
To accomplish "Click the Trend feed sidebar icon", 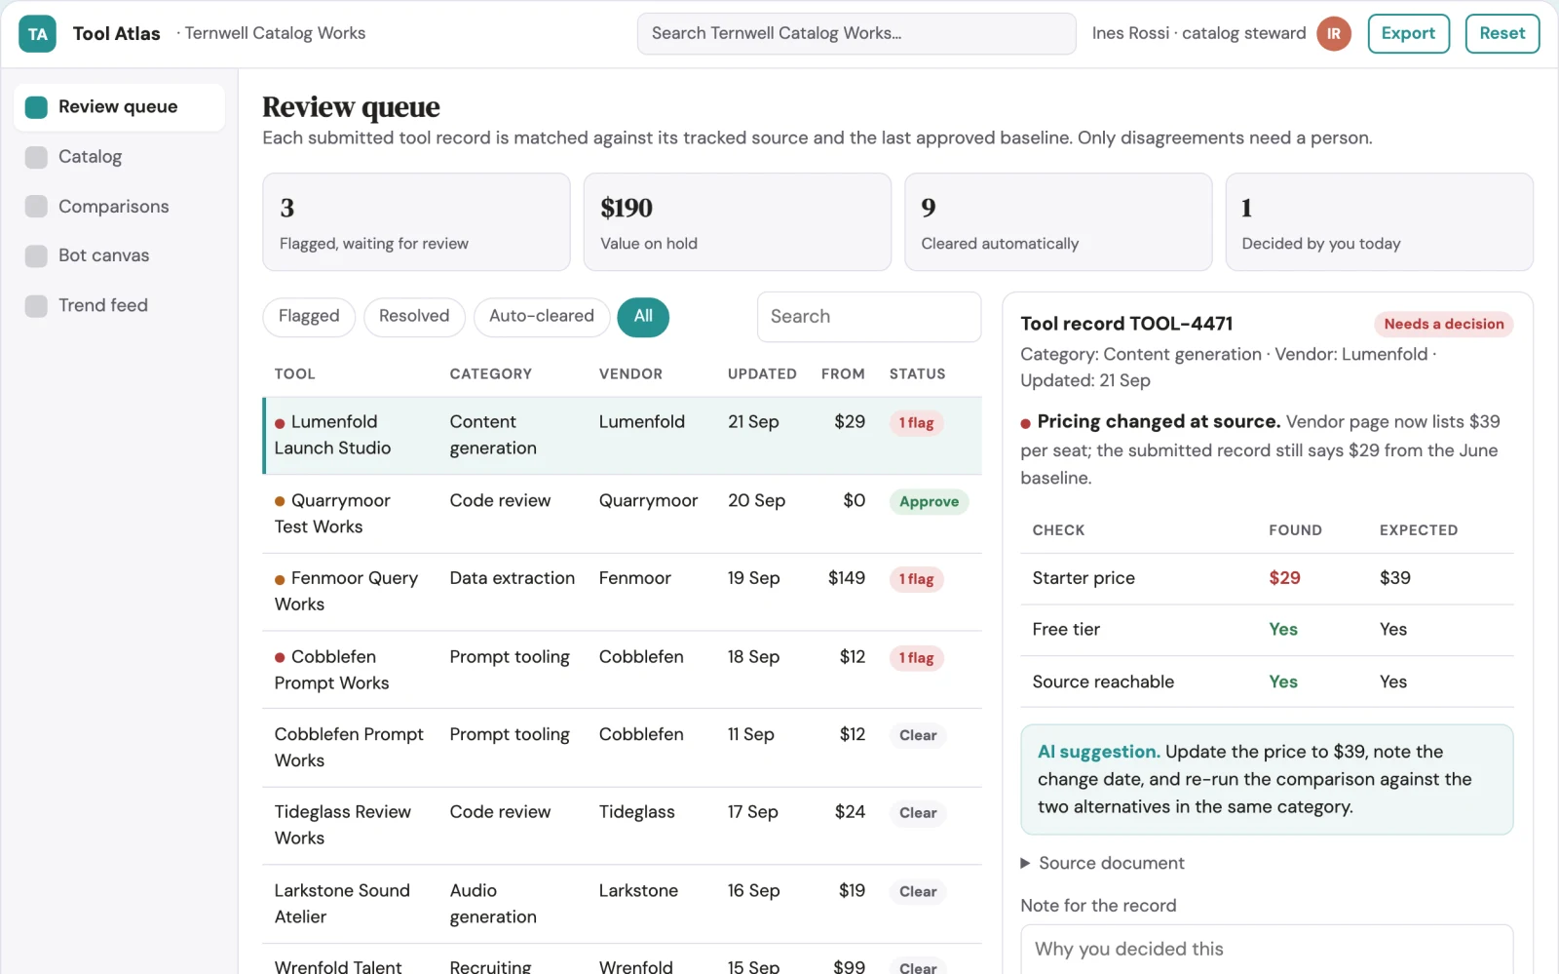I will [x=36, y=305].
